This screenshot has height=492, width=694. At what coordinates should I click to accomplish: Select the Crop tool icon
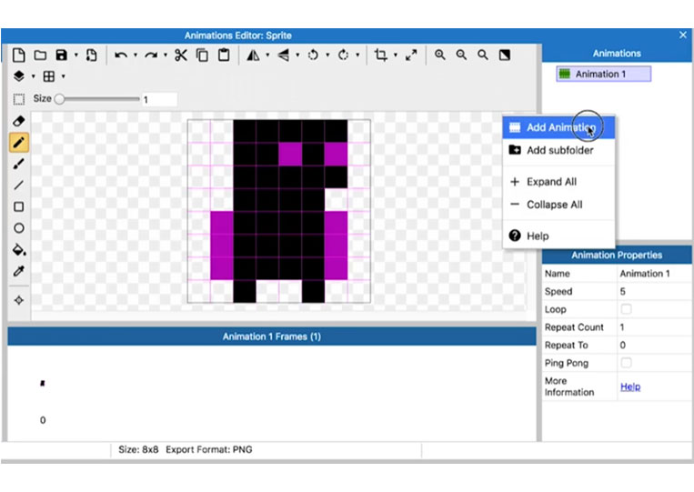[x=380, y=55]
